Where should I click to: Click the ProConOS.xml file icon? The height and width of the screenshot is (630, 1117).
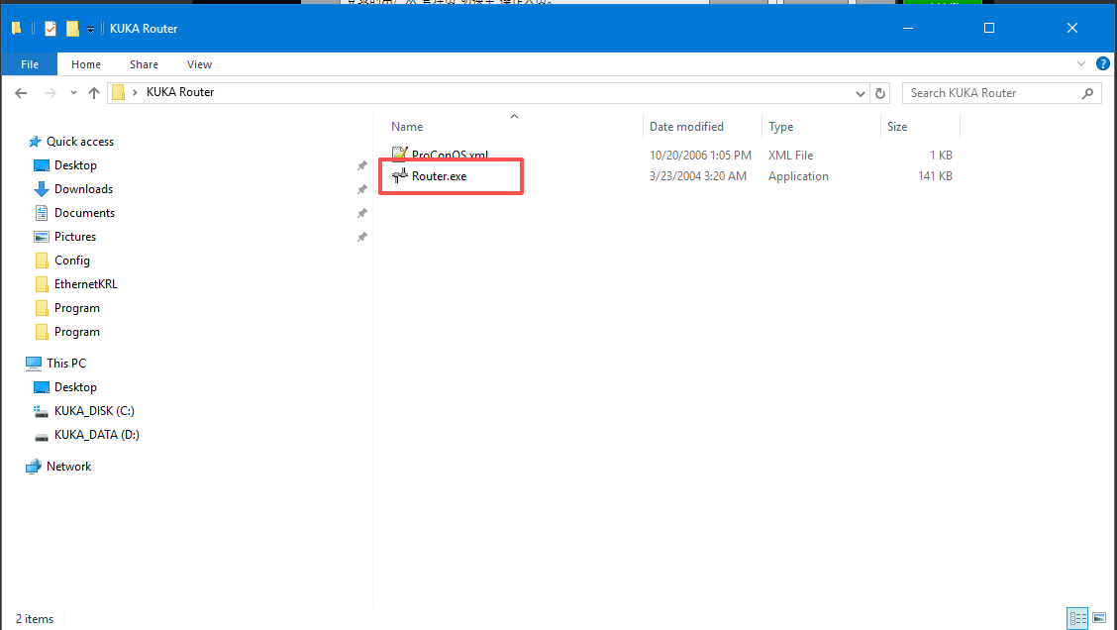(400, 153)
